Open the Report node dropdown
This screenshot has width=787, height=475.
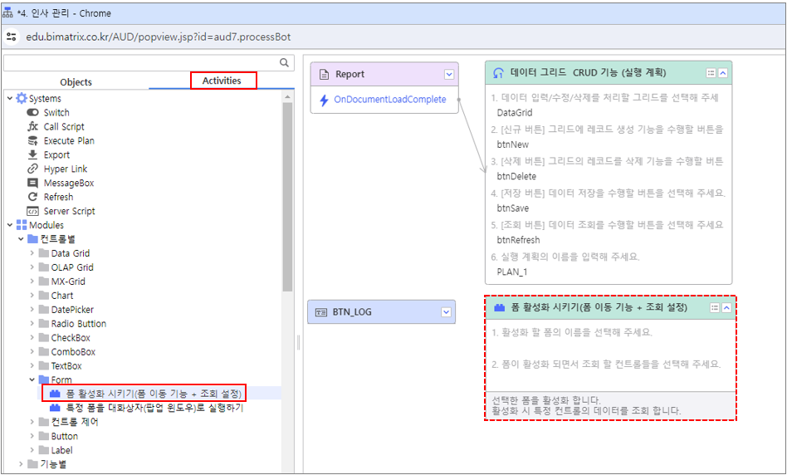pos(449,75)
